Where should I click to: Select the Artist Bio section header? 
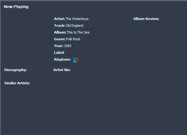tap(62, 70)
